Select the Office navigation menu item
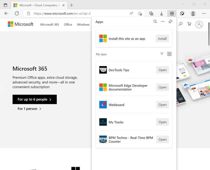Image resolution: width=210 pixels, height=170 pixels. click(68, 25)
